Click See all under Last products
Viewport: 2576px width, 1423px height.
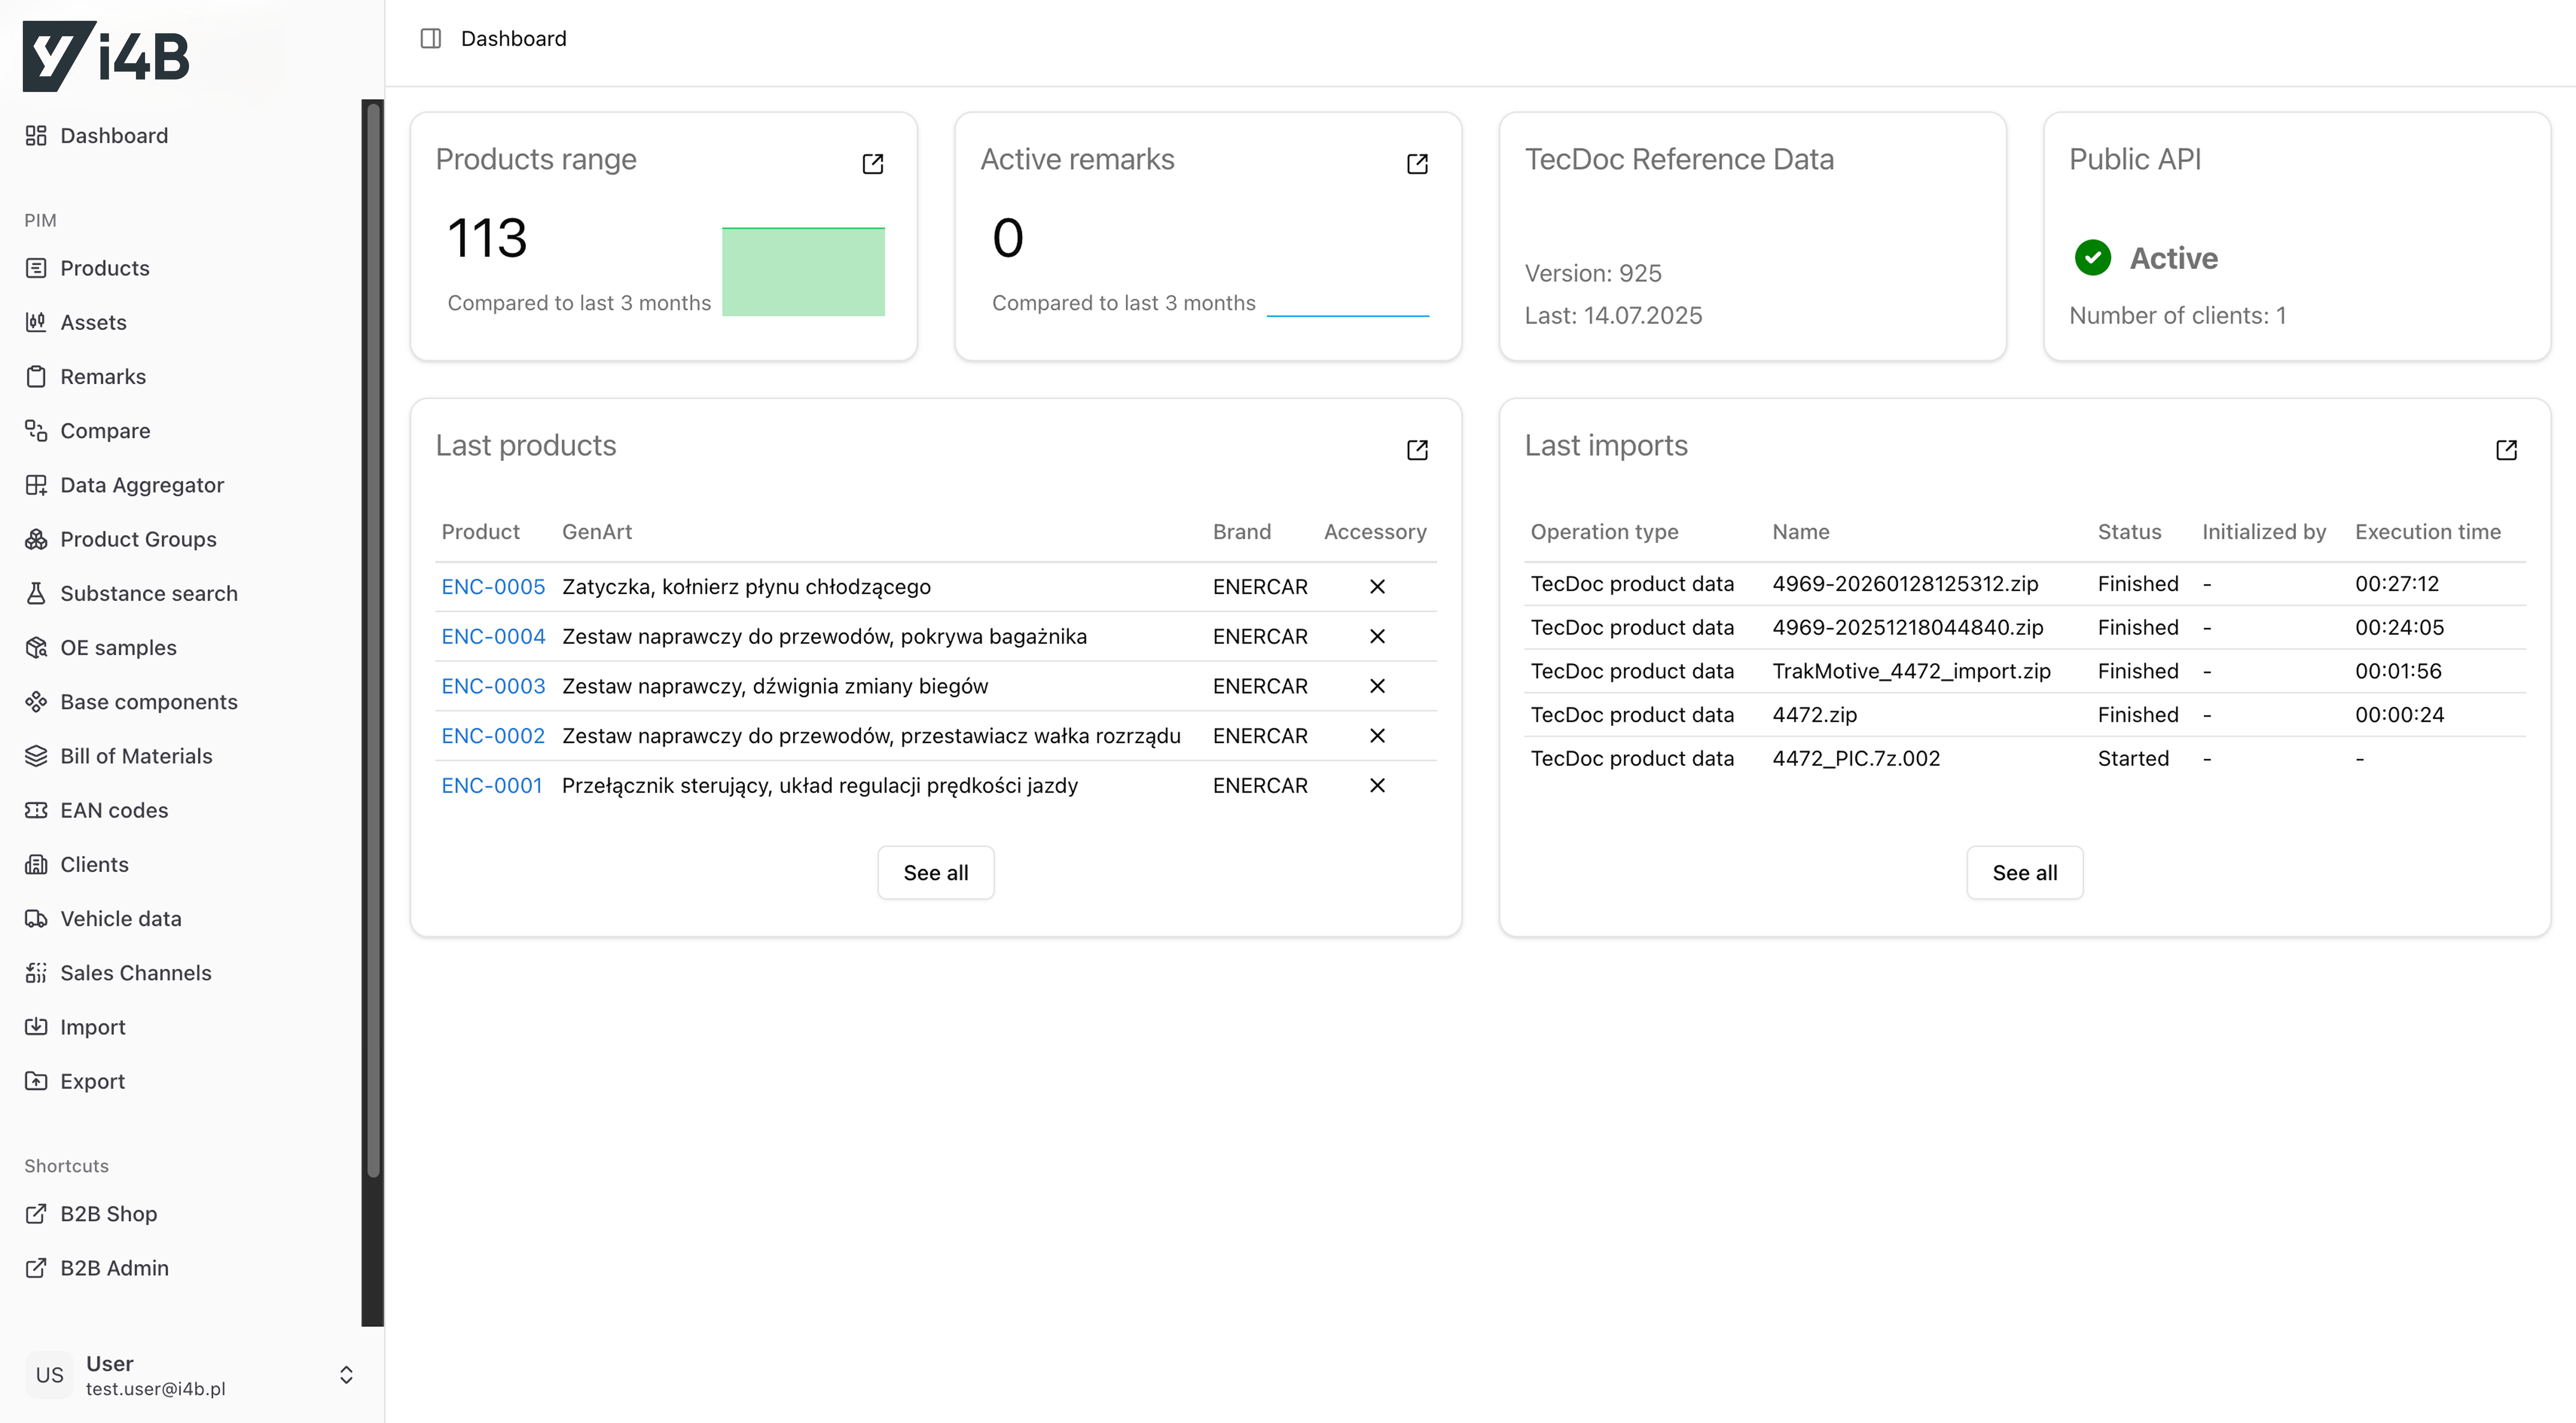point(936,873)
